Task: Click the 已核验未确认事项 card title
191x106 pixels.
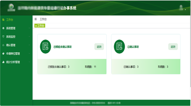Action: point(62,47)
